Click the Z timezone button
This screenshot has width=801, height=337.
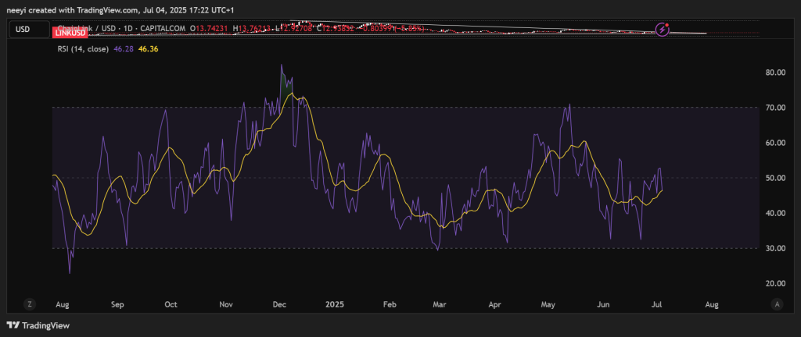pos(30,304)
